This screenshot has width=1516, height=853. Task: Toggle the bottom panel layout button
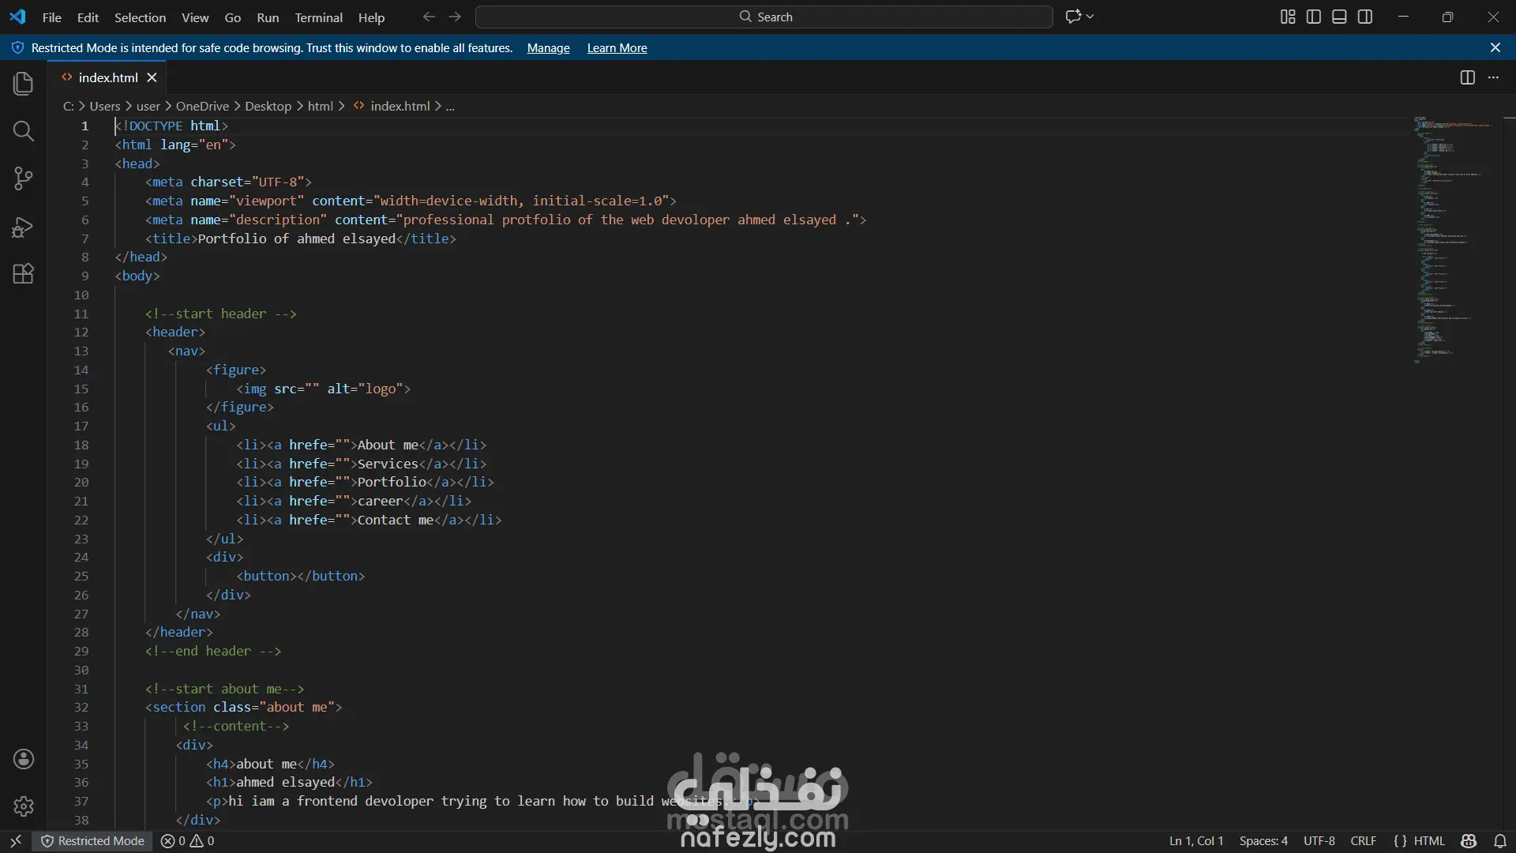[1339, 17]
